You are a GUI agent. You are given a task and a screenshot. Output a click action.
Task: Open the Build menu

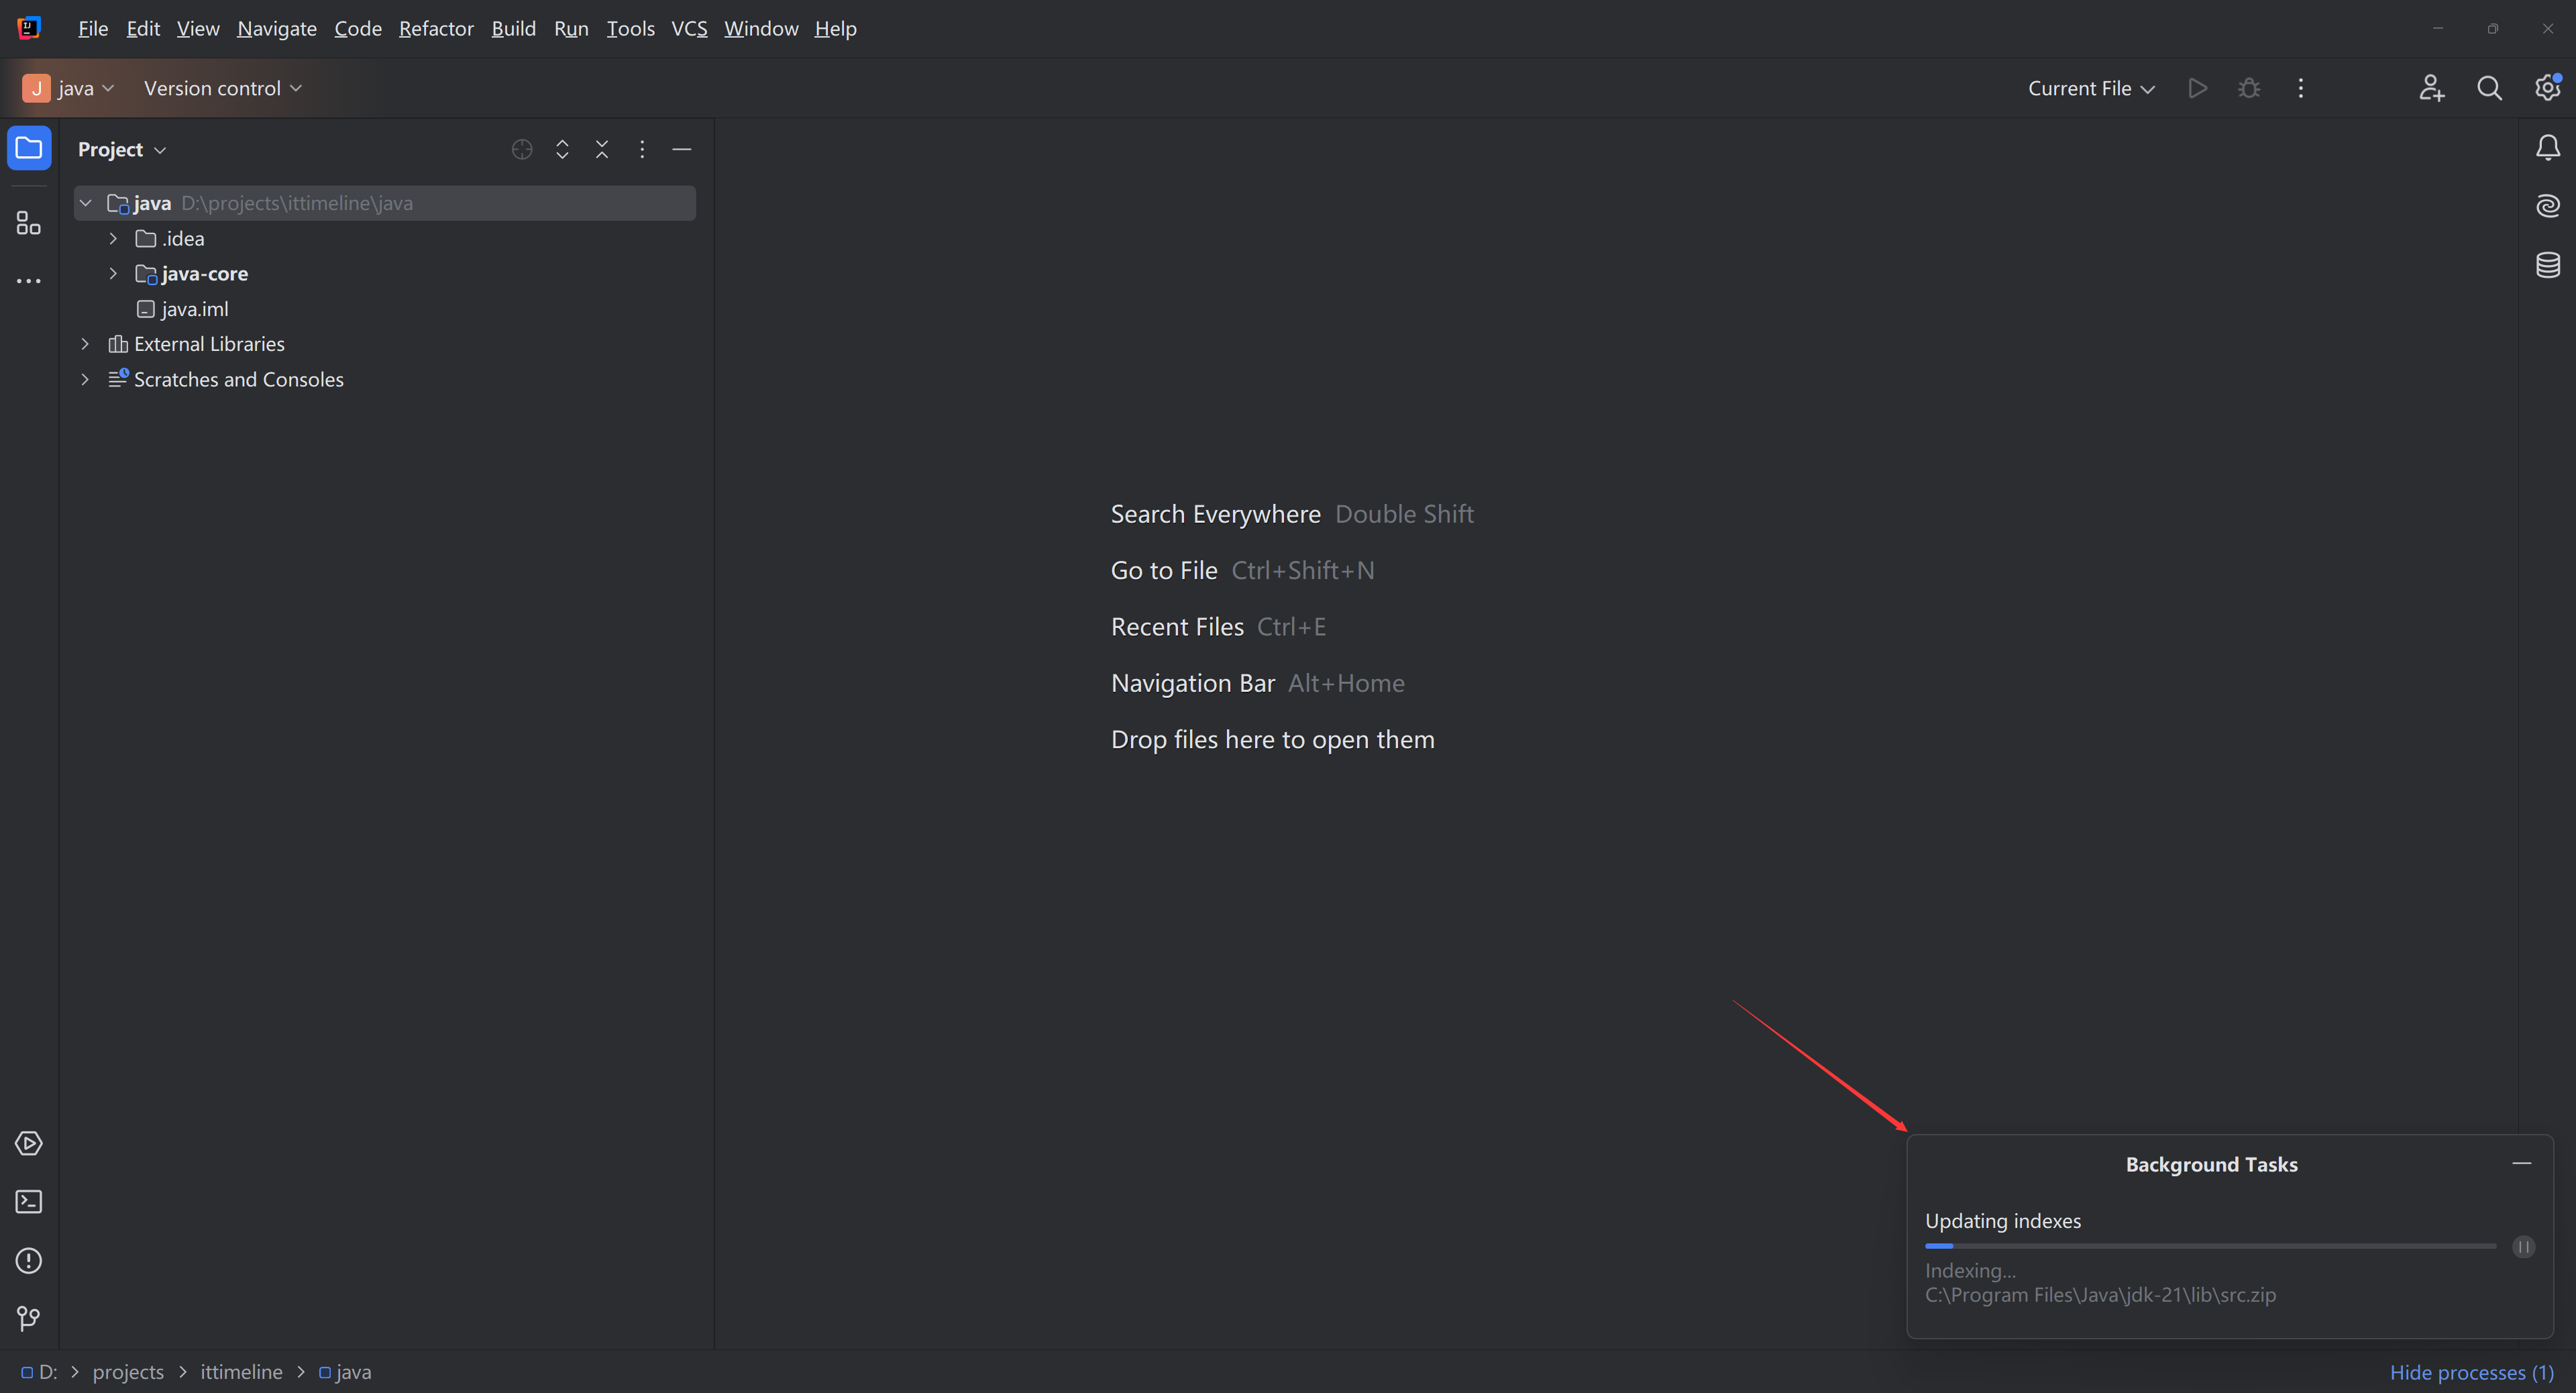point(513,28)
